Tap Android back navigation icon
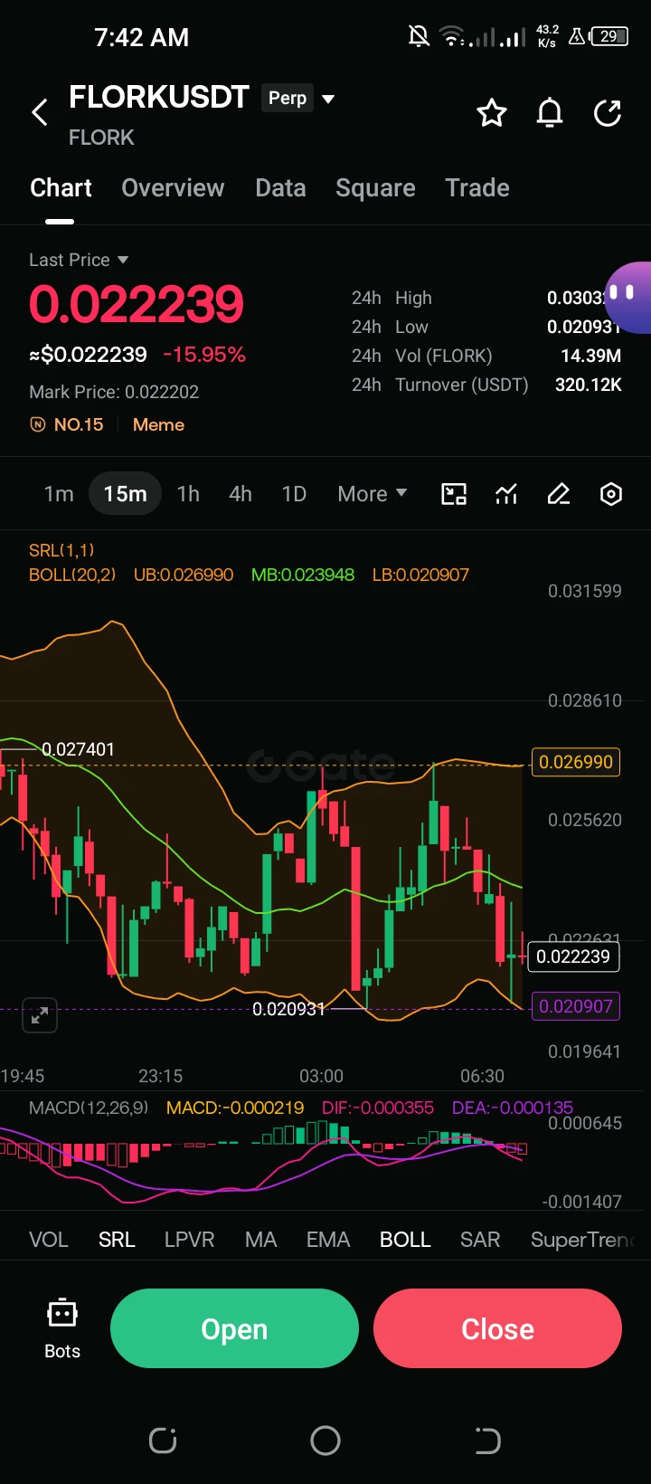Viewport: 651px width, 1484px height. pyautogui.click(x=487, y=1441)
